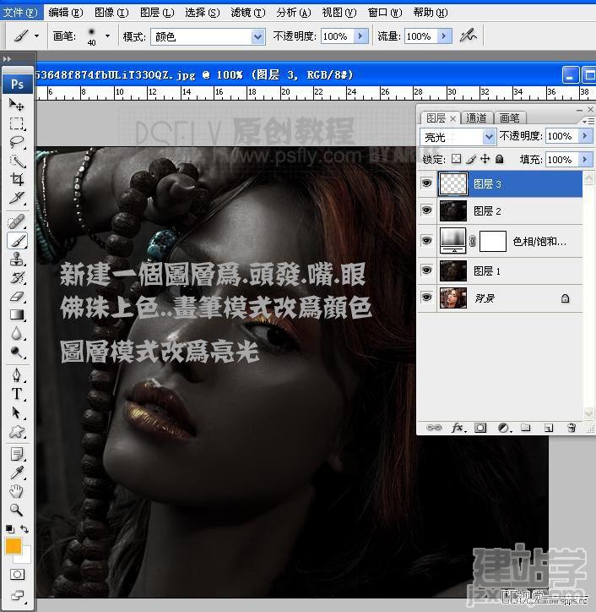Image resolution: width=596 pixels, height=612 pixels.
Task: Select the Brush tool in toolbox
Action: coord(17,240)
